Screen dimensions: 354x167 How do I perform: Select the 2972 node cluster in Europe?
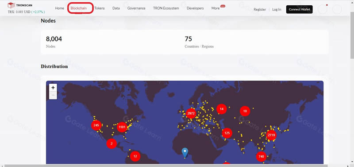click(x=191, y=113)
